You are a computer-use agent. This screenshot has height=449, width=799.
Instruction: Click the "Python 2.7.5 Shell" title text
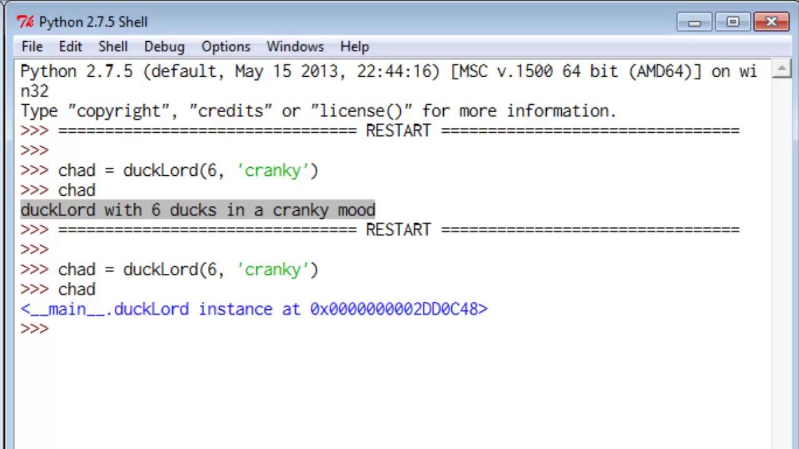click(x=93, y=22)
